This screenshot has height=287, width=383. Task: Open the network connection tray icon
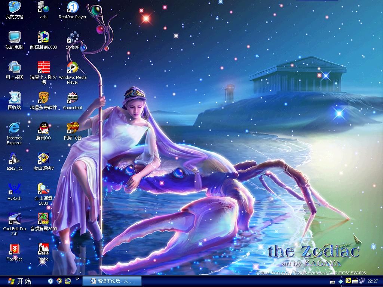pyautogui.click(x=362, y=281)
